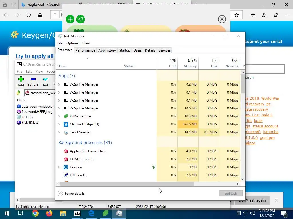Image resolution: width=293 pixels, height=219 pixels.
Task: Click the steam account link
Action: tap(265, 126)
